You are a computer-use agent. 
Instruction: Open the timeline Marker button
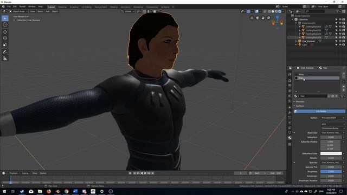point(43,173)
